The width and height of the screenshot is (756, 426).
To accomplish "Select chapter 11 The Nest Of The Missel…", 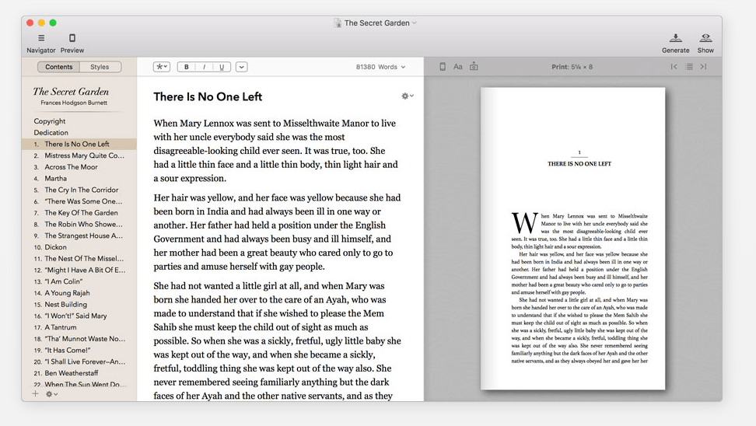I will click(x=79, y=259).
